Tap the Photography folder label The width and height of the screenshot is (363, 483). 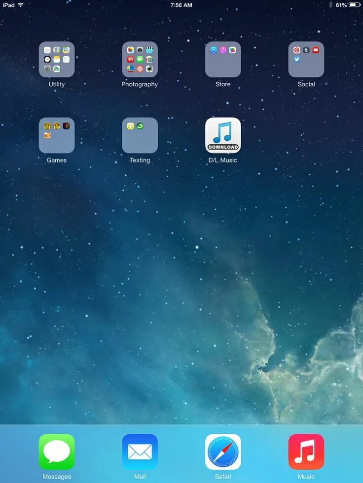coord(140,84)
